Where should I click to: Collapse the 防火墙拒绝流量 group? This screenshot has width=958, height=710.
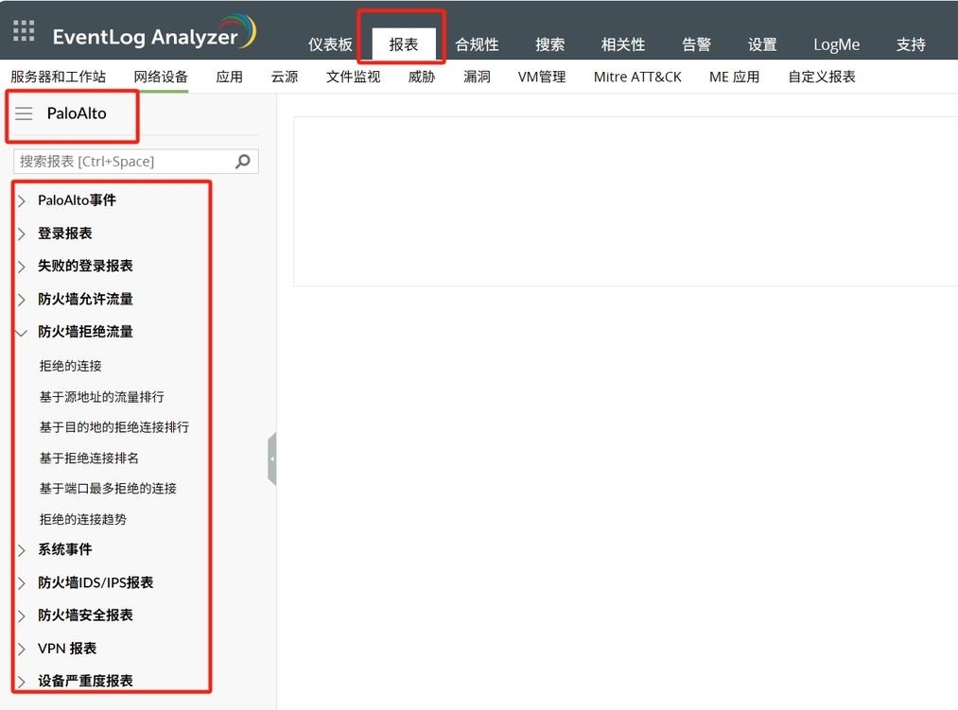pyautogui.click(x=22, y=333)
